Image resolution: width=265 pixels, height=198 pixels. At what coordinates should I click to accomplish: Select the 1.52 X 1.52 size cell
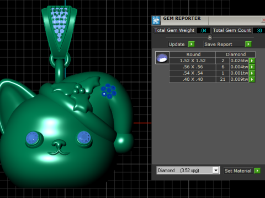pyautogui.click(x=193, y=61)
